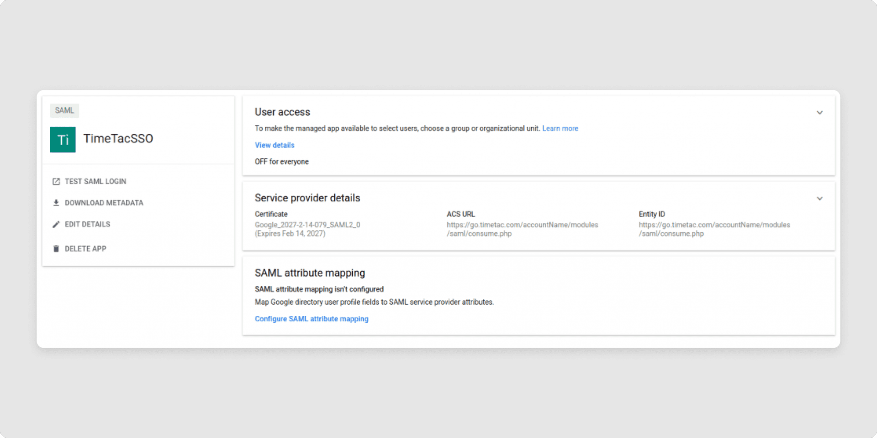
Task: Select the Google certificate name text
Action: pos(307,225)
